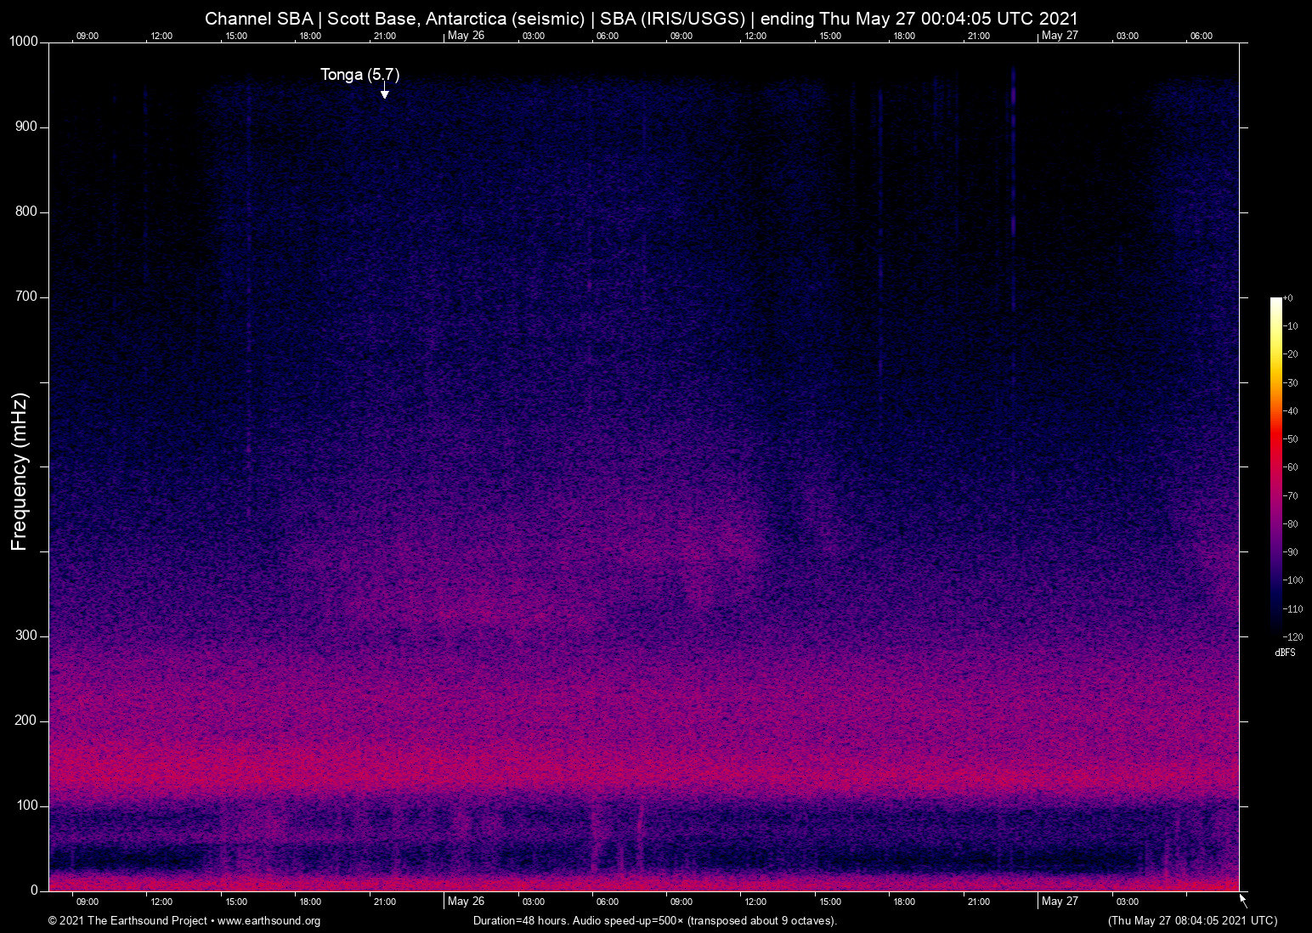Click the Channel SBA title text
The image size is (1312, 933).
(x=261, y=18)
